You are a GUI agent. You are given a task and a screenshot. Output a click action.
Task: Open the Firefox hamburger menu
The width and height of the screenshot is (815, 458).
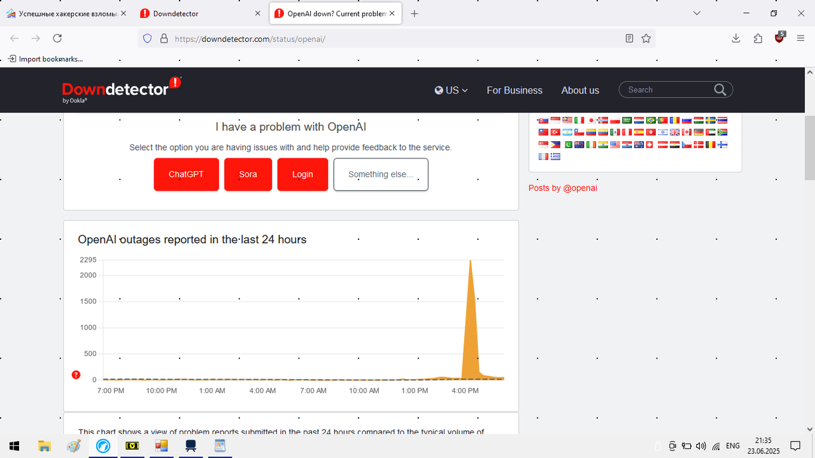click(801, 38)
